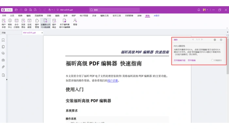Switch to the 录制 ribbon tab
The width and height of the screenshot is (229, 129).
point(139,16)
